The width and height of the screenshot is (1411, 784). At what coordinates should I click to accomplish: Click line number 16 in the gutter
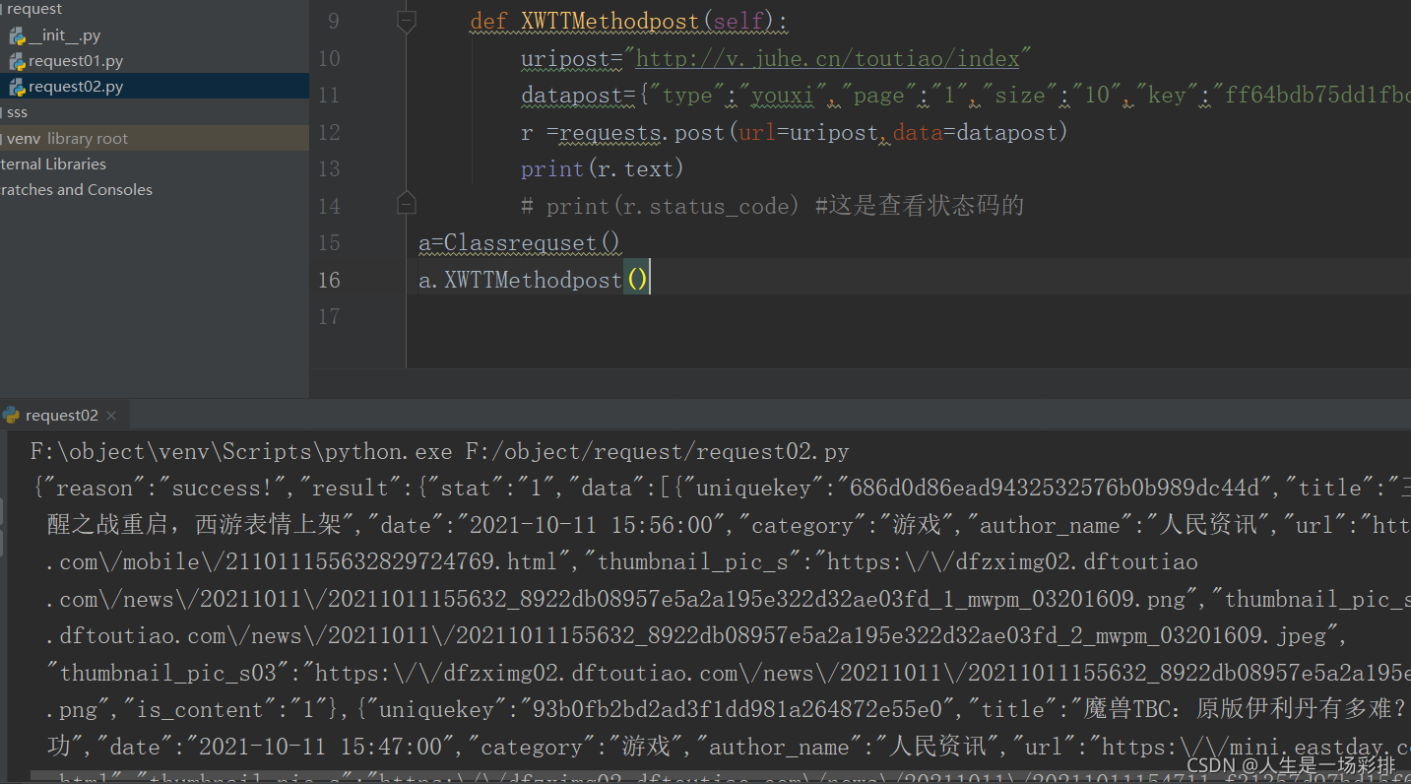click(329, 280)
